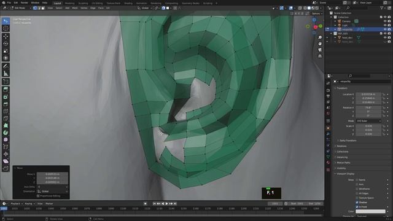Open the File menu
The height and width of the screenshot is (221, 393).
(9, 2)
